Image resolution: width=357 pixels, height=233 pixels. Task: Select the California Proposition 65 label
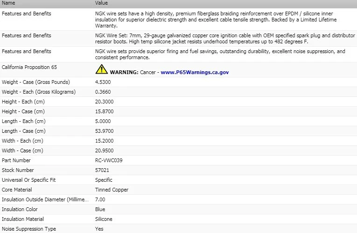click(29, 67)
